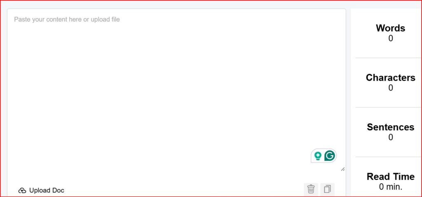Click the '0 min.' read time value

coord(391,187)
